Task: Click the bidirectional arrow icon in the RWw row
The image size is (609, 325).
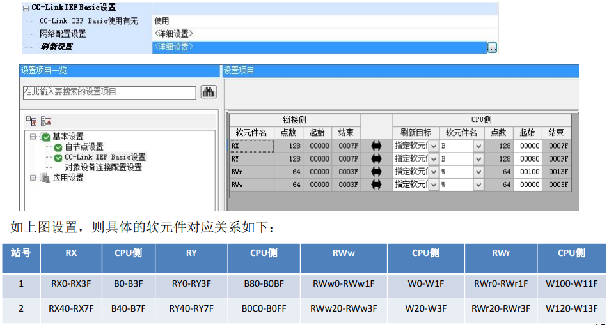Action: point(376,185)
